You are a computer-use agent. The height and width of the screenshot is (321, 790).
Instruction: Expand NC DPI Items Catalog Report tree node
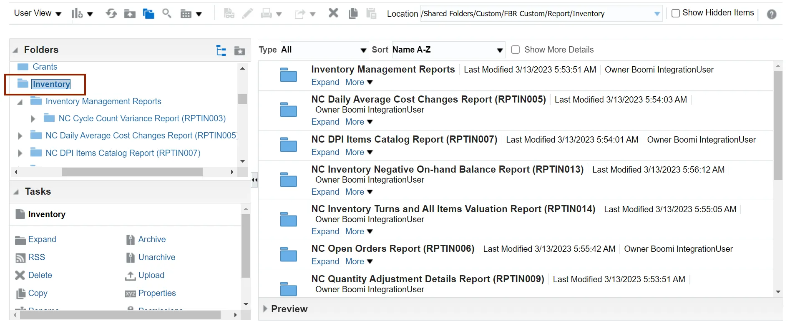(20, 153)
